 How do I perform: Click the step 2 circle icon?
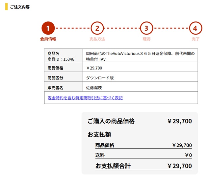(x=97, y=28)
